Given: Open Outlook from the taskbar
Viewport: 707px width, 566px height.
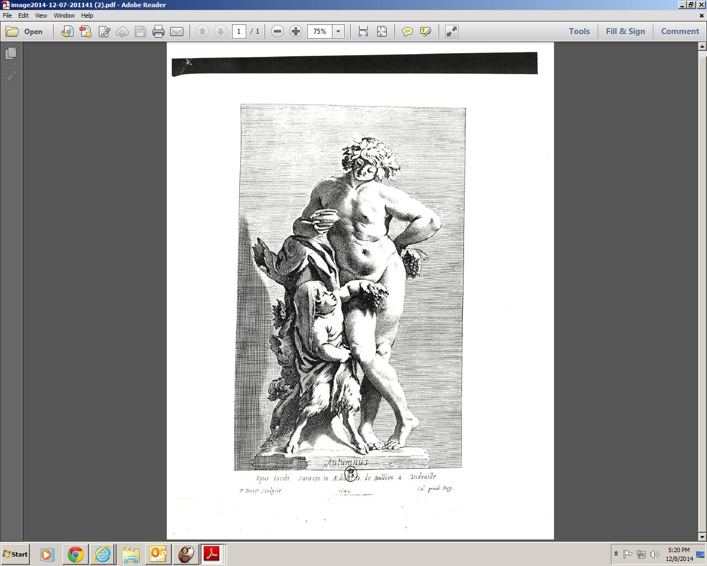Looking at the screenshot, I should point(158,554).
